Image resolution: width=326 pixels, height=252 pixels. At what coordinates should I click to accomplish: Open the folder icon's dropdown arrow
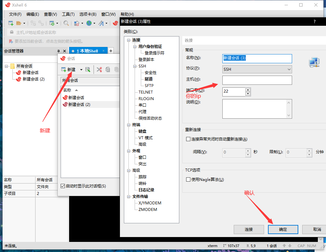click(24, 23)
